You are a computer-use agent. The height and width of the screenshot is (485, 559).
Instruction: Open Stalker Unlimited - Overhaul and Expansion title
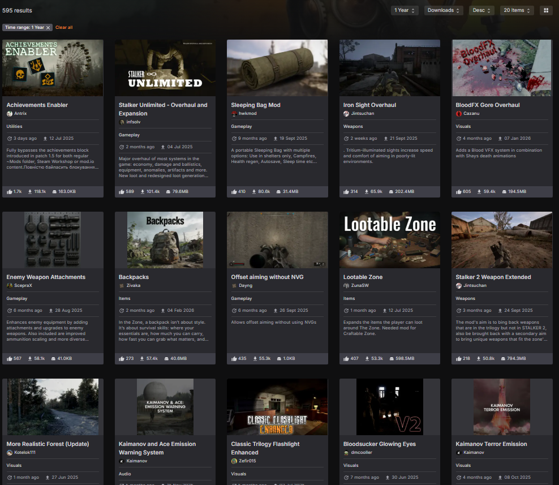(x=163, y=109)
